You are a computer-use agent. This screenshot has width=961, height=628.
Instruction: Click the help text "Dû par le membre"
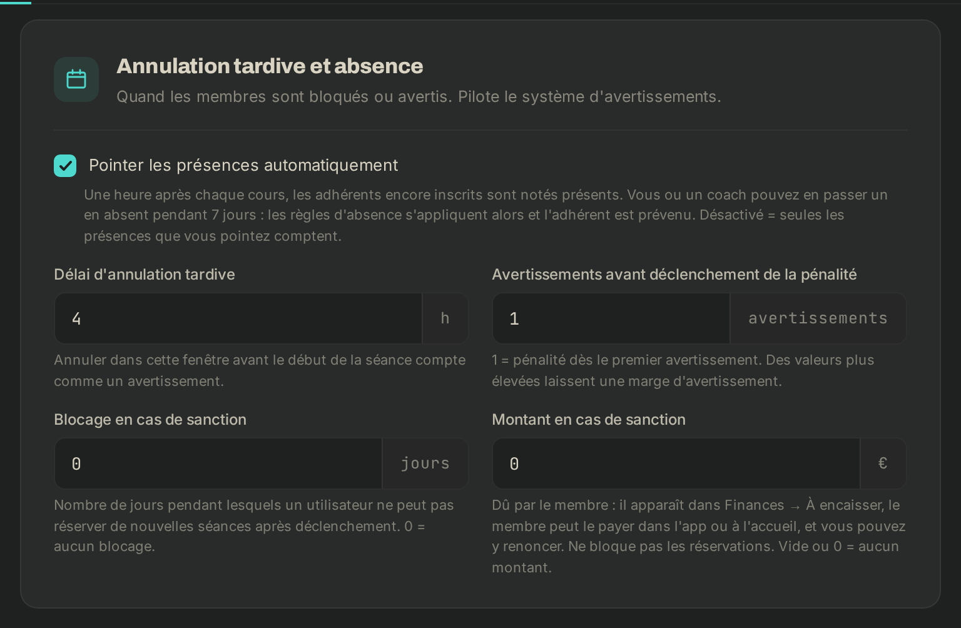(699, 536)
